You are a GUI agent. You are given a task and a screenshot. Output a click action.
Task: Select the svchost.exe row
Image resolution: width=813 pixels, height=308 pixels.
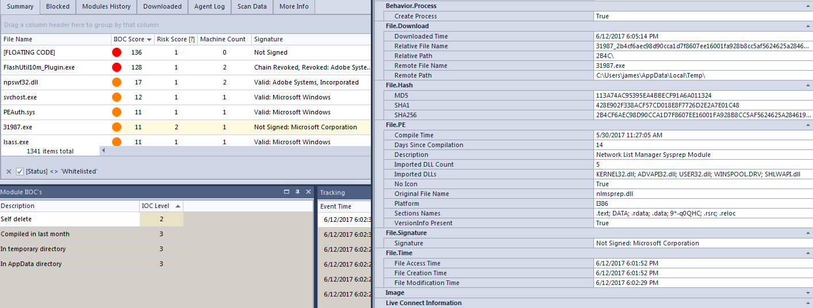click(x=185, y=97)
